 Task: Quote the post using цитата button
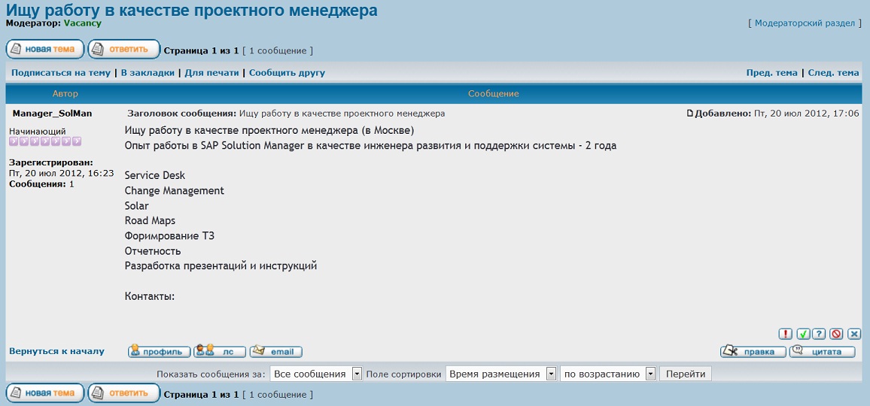[x=822, y=351]
